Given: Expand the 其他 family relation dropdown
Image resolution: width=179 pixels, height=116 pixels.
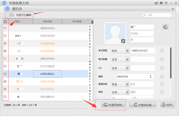Looking at the screenshot, I should (120, 84).
